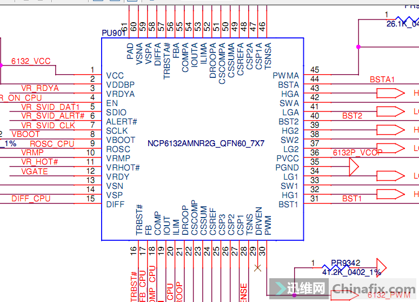Click the VR_RDYA net label

coord(40,88)
